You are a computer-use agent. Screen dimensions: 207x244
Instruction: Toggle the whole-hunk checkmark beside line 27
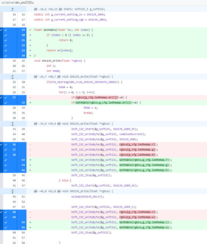[x=1, y=97]
